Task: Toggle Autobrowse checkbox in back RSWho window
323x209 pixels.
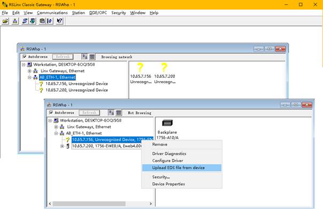Action: [25, 57]
